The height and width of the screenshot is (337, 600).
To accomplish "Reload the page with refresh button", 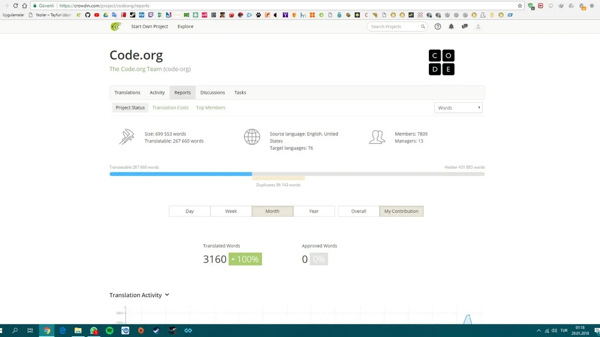I will click(x=15, y=6).
